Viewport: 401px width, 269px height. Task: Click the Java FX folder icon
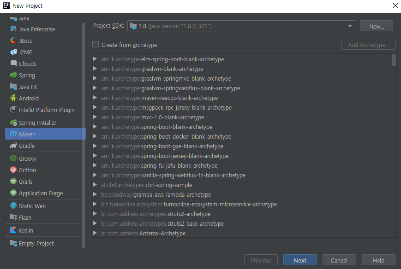[x=13, y=87]
